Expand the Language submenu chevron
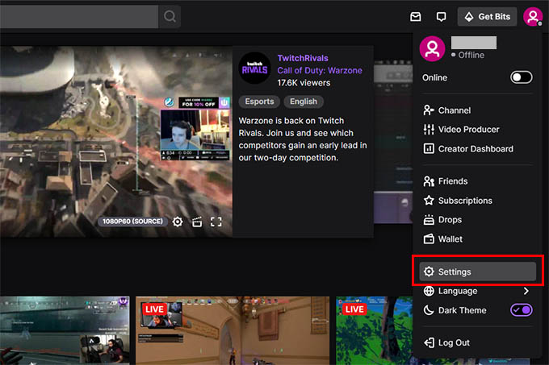549x365 pixels. point(526,291)
